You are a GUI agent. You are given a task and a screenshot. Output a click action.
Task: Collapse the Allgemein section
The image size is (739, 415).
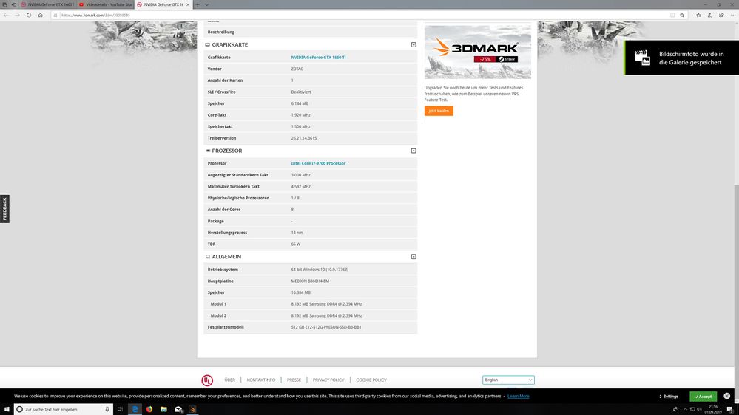(414, 257)
